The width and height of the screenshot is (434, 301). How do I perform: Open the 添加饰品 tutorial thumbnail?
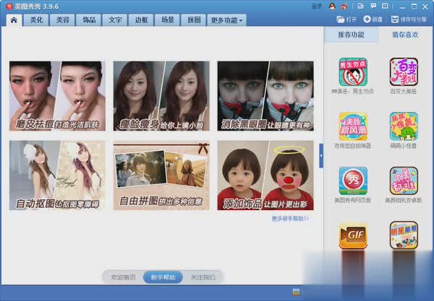(x=265, y=175)
